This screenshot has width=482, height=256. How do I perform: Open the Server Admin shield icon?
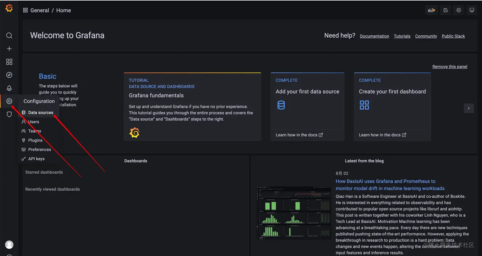click(x=9, y=114)
